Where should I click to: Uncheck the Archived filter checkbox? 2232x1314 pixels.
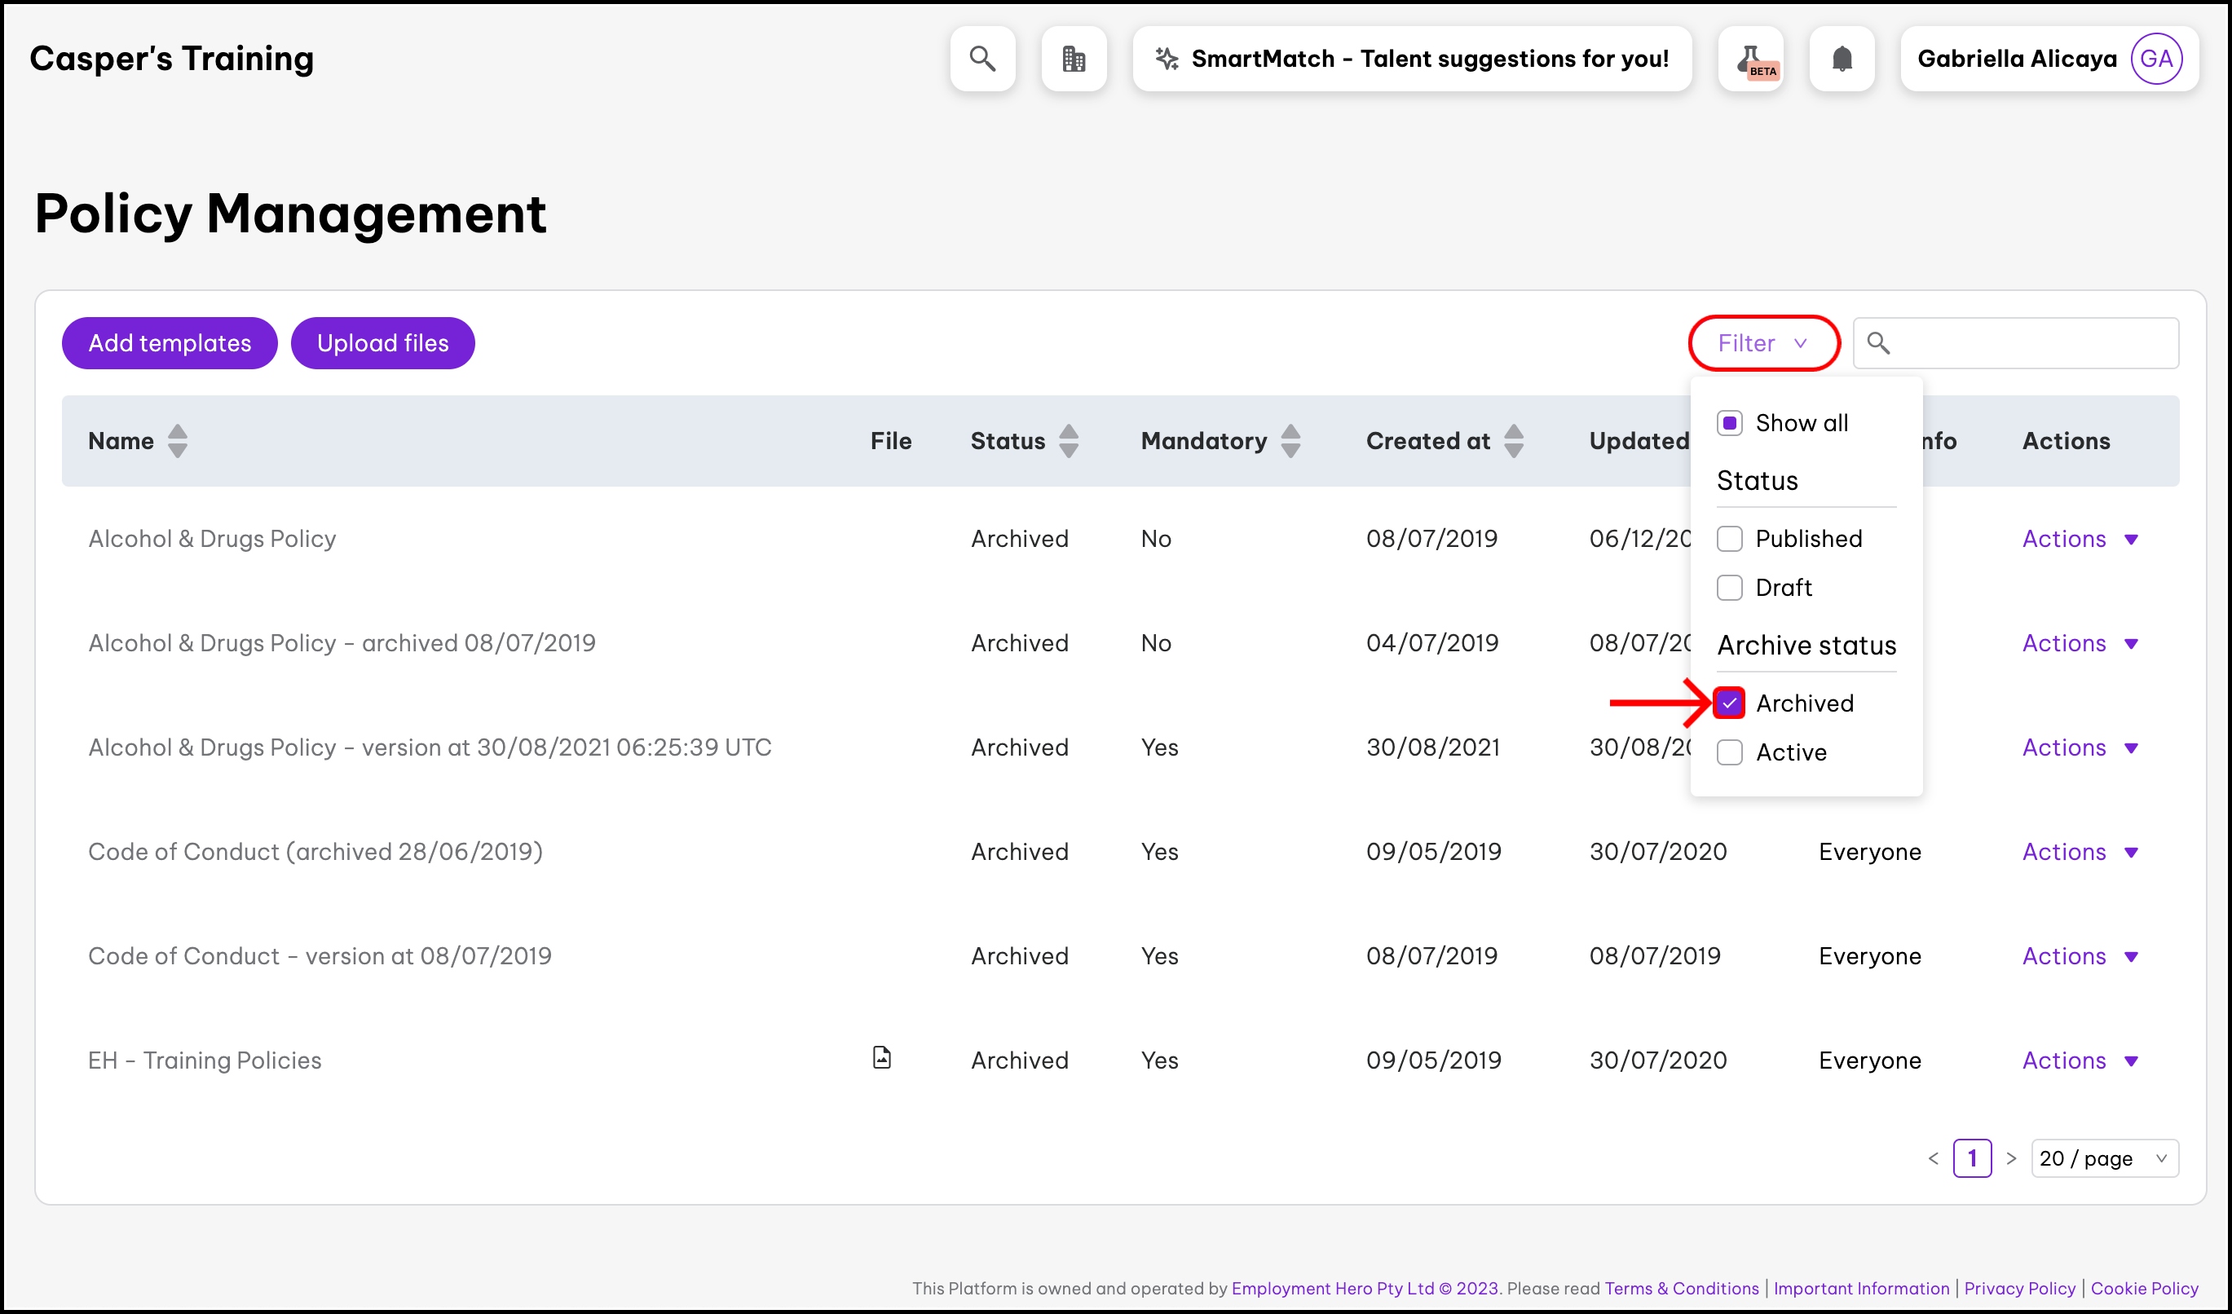[1729, 703]
